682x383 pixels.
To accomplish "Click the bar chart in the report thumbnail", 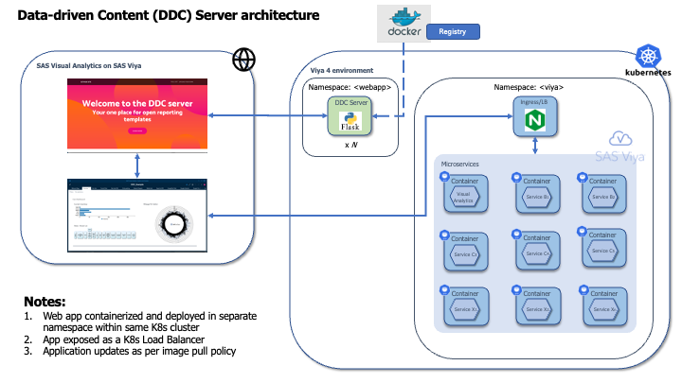I will click(x=103, y=212).
